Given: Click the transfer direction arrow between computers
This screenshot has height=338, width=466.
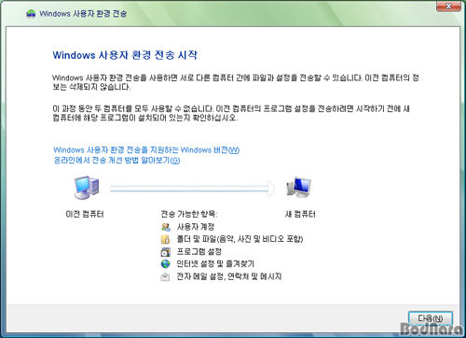Looking at the screenshot, I should click(193, 189).
